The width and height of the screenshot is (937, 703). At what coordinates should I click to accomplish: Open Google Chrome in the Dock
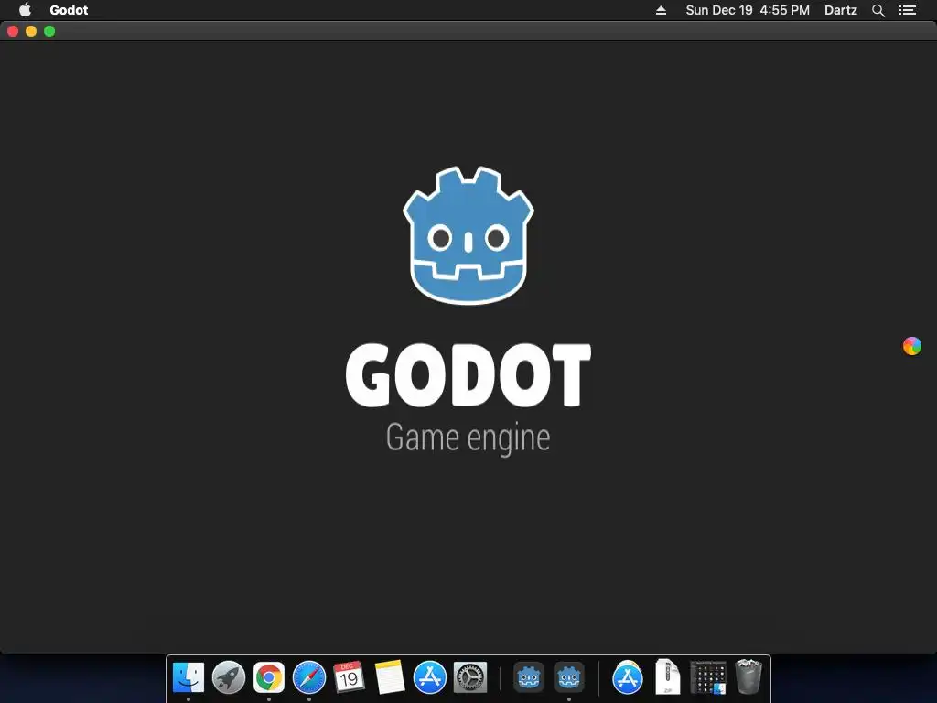coord(269,678)
